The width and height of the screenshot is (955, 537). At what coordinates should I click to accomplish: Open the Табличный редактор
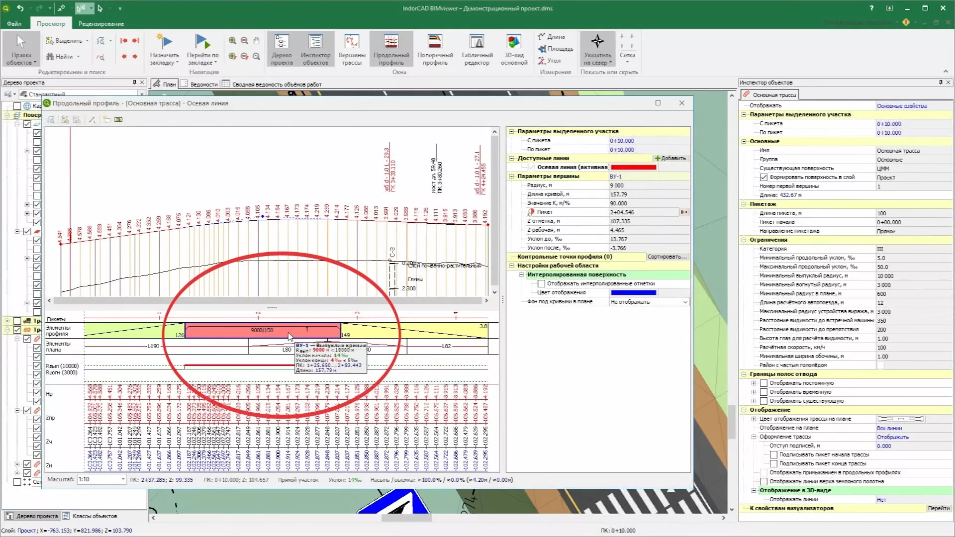pyautogui.click(x=476, y=49)
